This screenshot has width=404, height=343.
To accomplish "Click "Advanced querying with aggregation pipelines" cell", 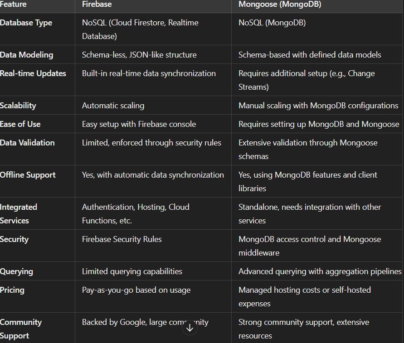I will (x=320, y=271).
